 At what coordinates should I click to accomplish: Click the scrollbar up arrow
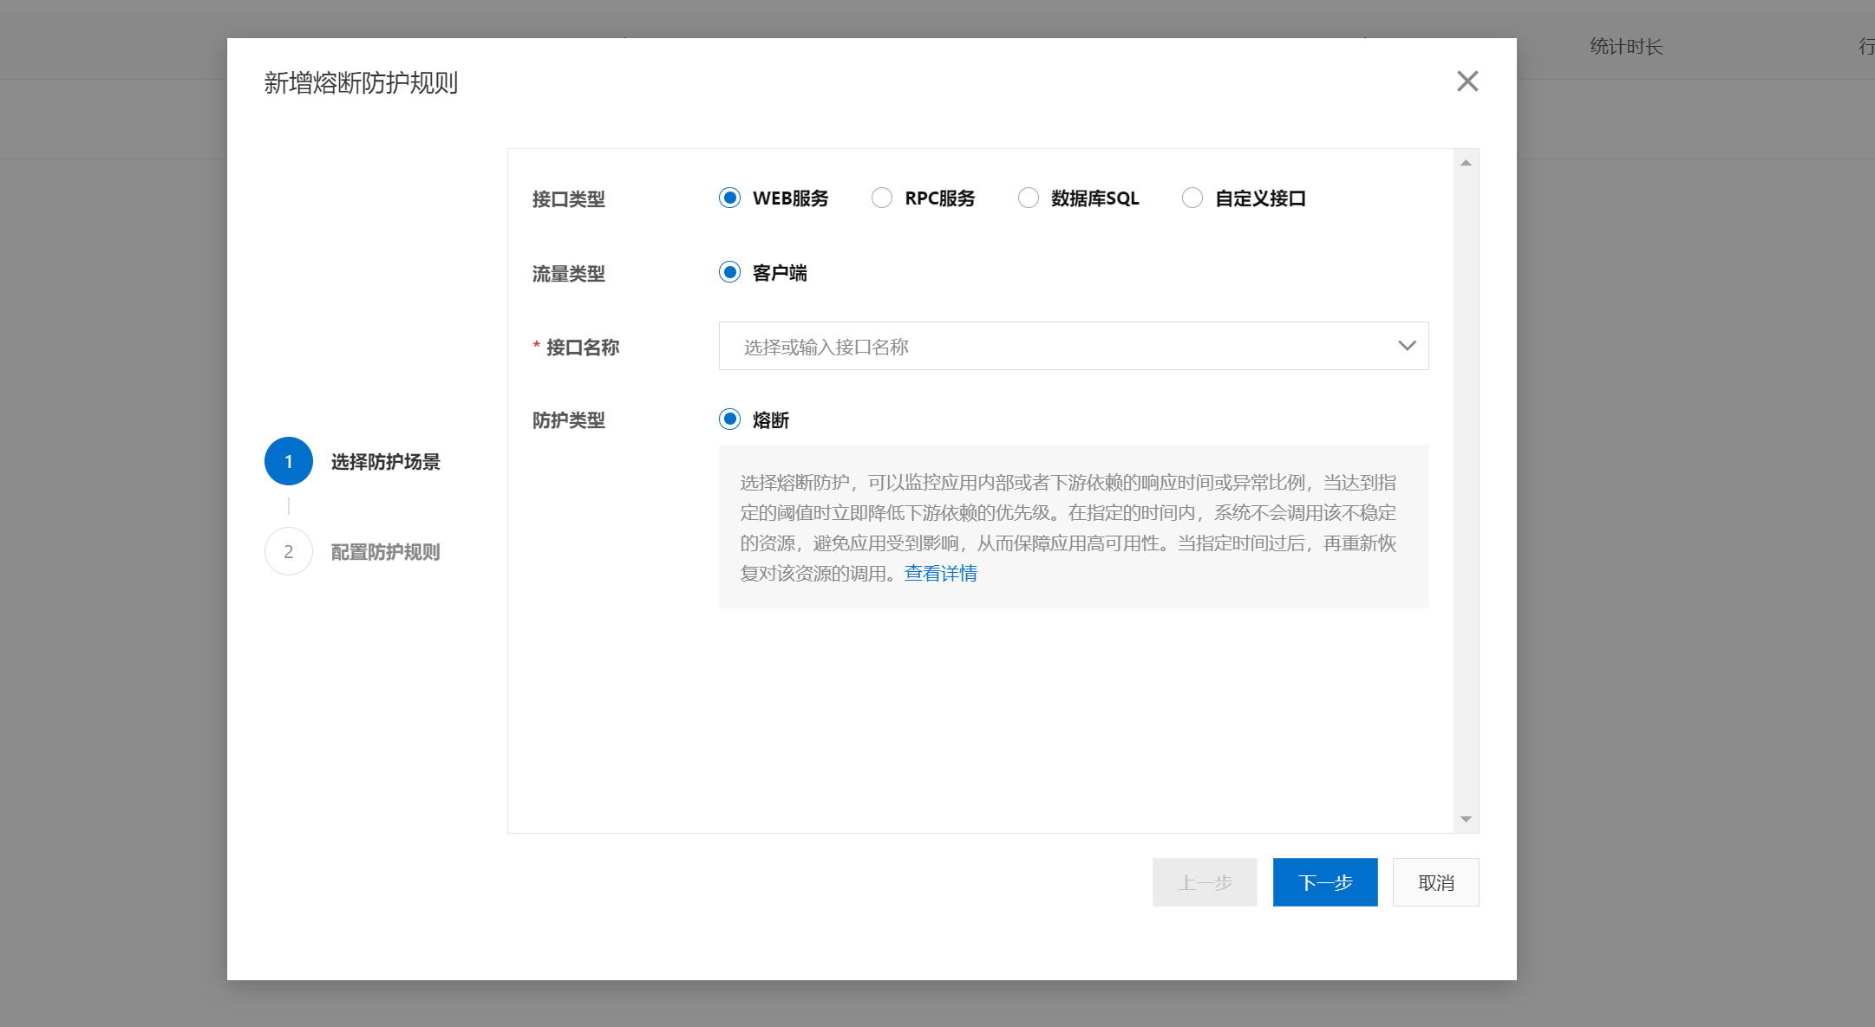coord(1466,163)
